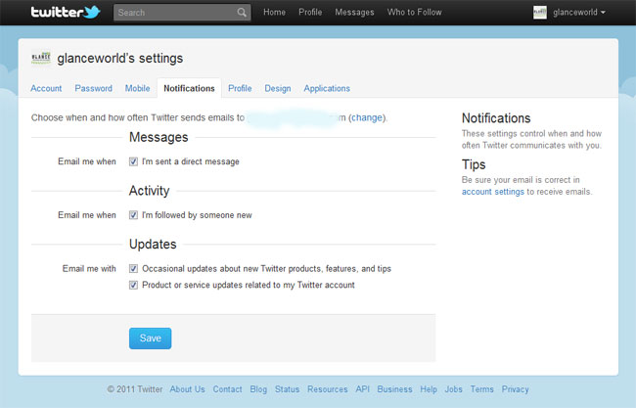
Task: Open Who to Follow page
Action: click(415, 12)
